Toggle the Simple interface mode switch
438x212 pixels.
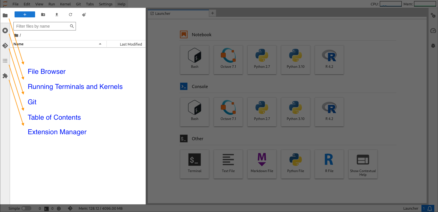26,208
